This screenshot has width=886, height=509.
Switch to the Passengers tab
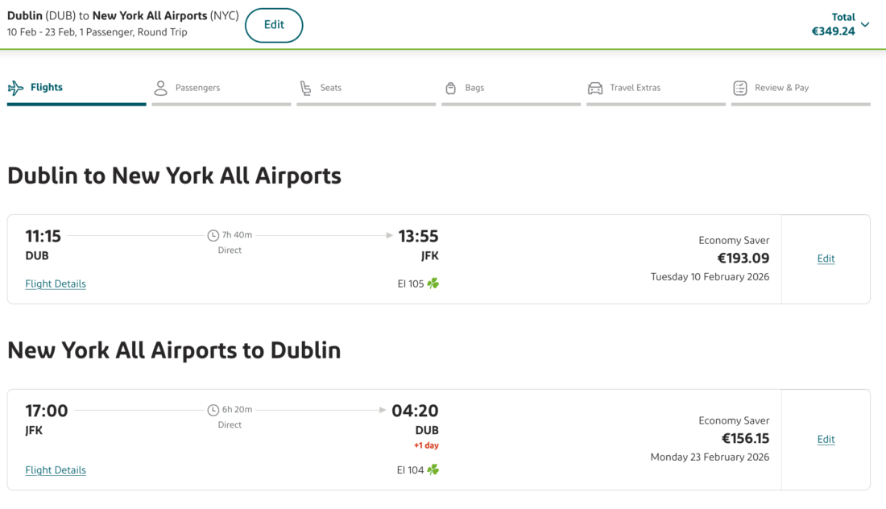point(197,88)
